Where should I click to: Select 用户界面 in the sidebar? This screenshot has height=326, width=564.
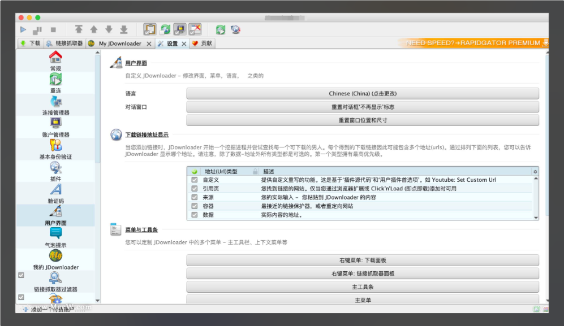point(55,215)
